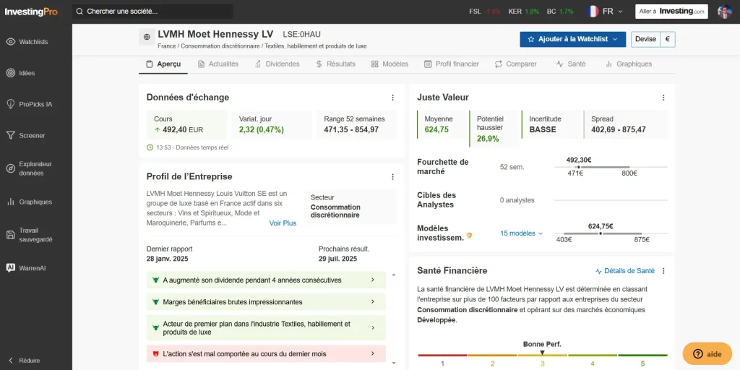Click the Voir Plus link

[x=283, y=223]
